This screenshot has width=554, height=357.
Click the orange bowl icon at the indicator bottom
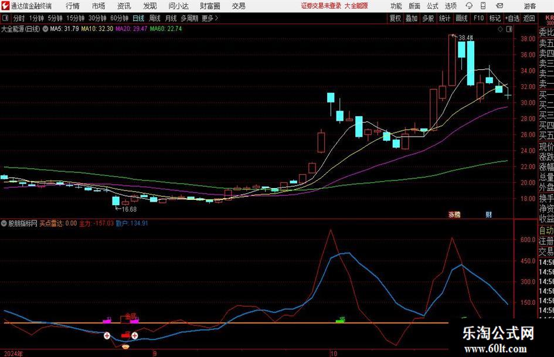pos(125,347)
